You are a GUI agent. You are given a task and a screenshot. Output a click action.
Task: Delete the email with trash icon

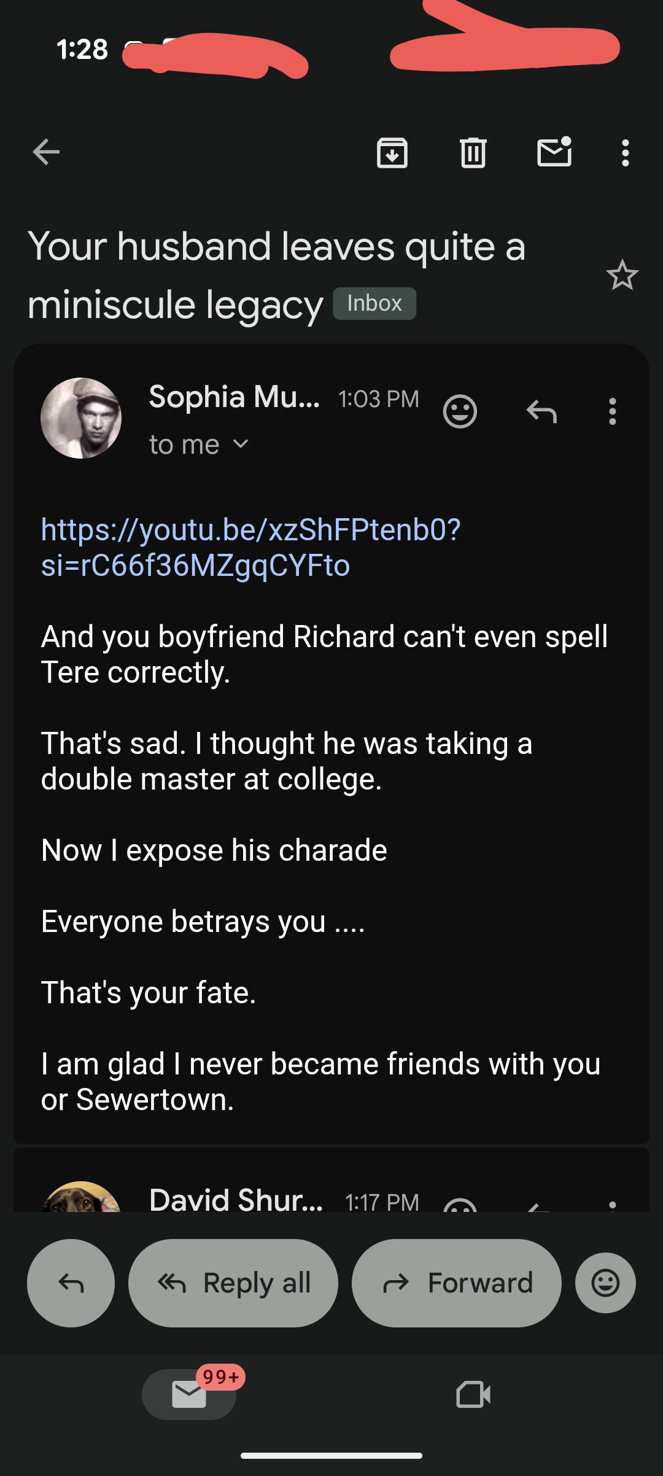point(473,153)
